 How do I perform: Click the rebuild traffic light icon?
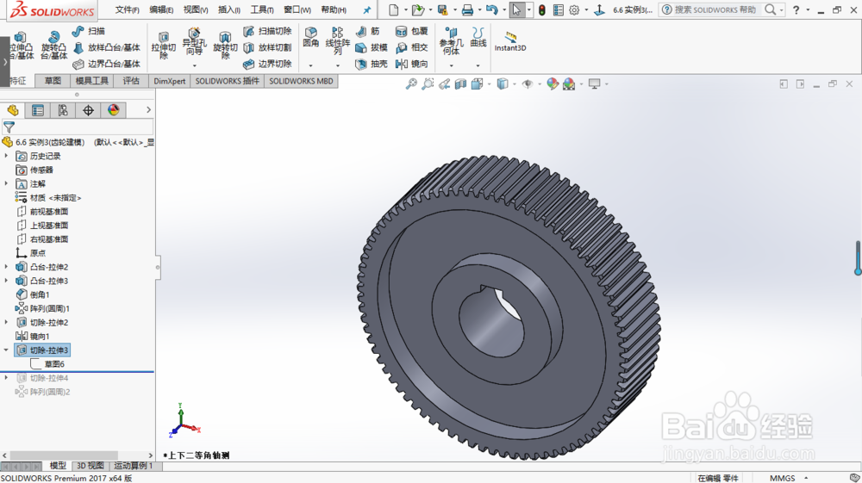[x=541, y=9]
